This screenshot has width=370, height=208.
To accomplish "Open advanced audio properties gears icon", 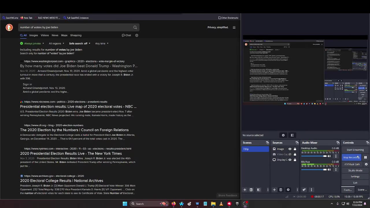I will click(x=304, y=190).
